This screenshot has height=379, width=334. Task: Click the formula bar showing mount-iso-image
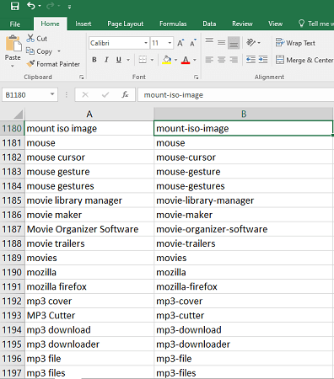235,95
